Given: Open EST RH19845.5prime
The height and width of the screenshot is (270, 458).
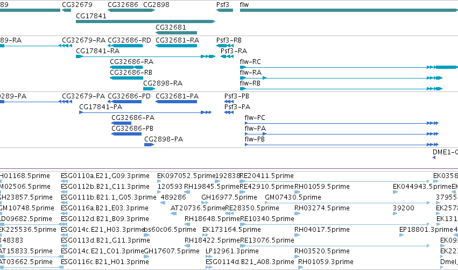Looking at the screenshot, I should pyautogui.click(x=212, y=187).
